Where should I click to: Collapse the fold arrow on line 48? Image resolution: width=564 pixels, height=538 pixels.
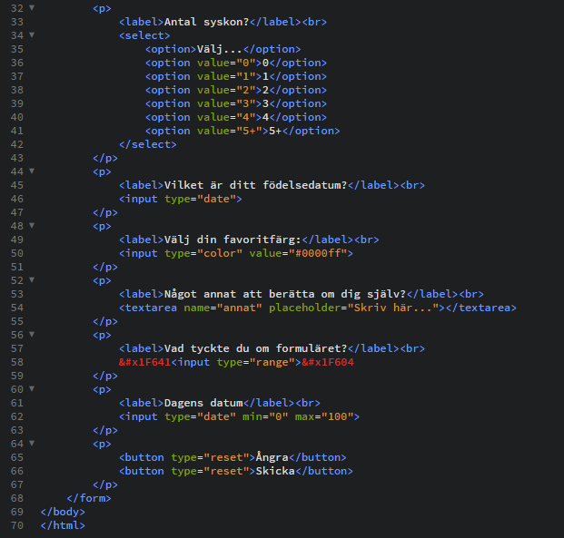(x=32, y=225)
